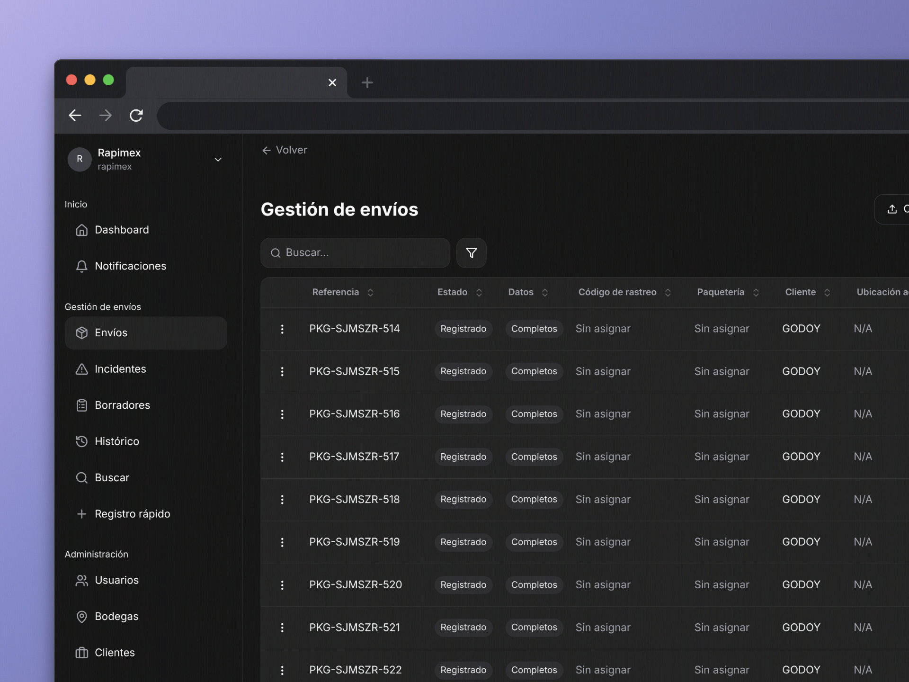Click Registrado badge in PKG-SJMSZR-520 row
Viewport: 909px width, 682px height.
pos(463,585)
